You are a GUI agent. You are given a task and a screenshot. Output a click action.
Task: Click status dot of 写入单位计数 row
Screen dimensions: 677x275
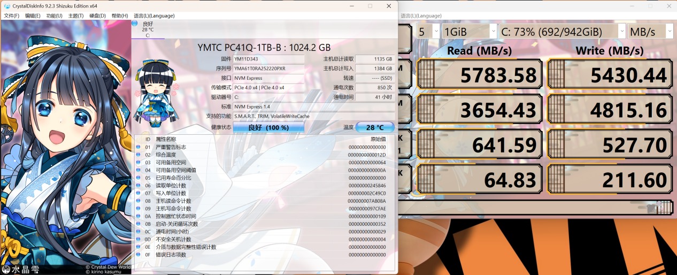click(x=138, y=193)
